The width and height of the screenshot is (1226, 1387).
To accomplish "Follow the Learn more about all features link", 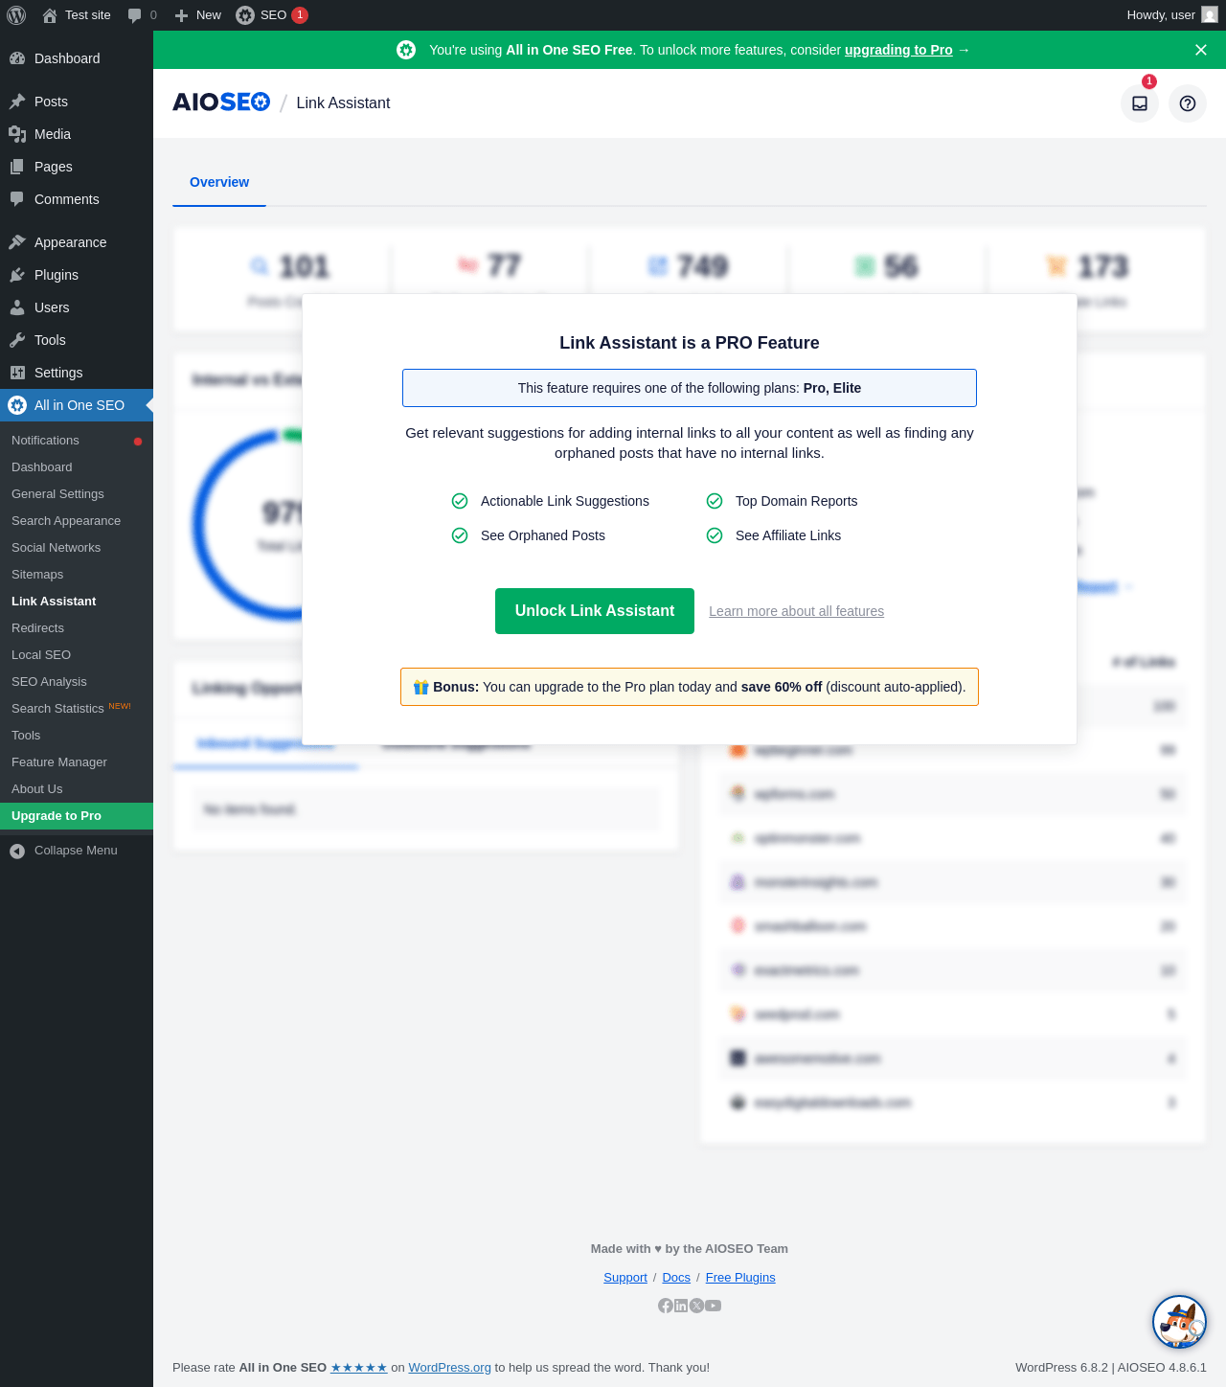I will tap(797, 611).
